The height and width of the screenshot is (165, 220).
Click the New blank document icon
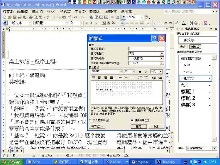click(x=5, y=17)
